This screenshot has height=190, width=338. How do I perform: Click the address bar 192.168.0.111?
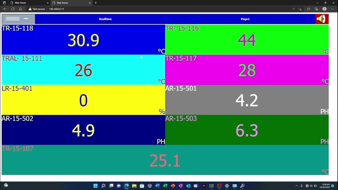(57, 9)
